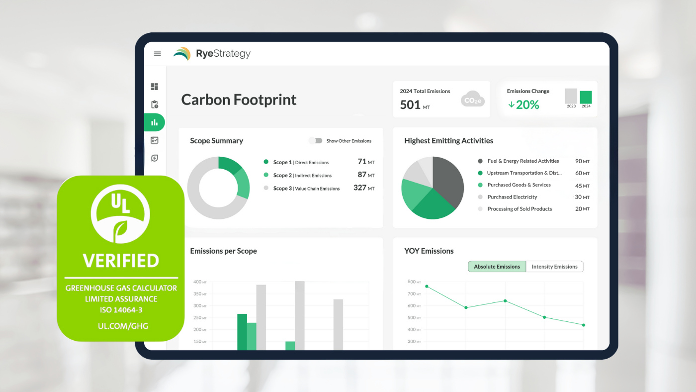Click the first YOY line data point
696x392 pixels.
tap(427, 287)
